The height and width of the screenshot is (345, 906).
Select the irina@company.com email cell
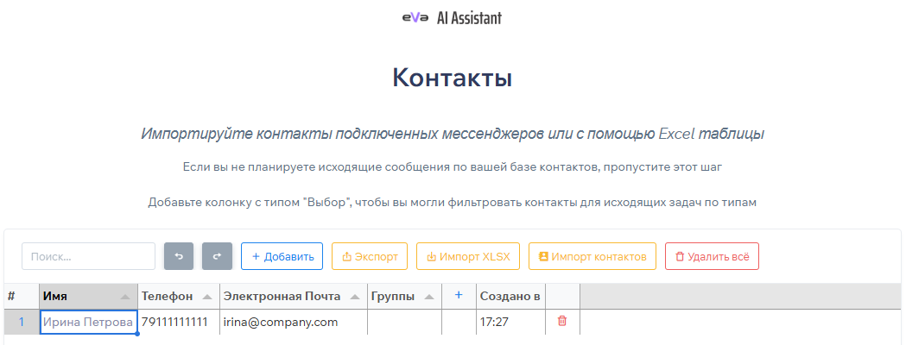294,322
